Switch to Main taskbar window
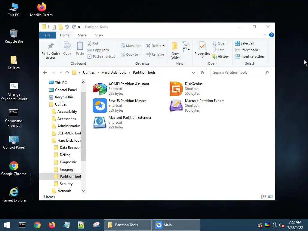308x231 pixels. click(176, 225)
